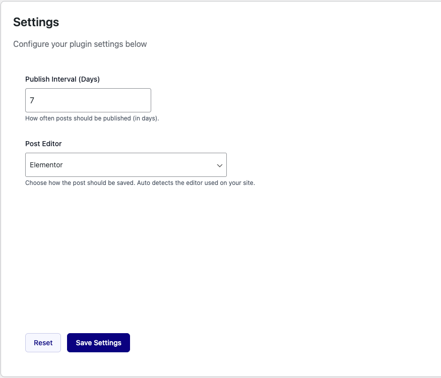Open editor choices to pick another editor
This screenshot has width=441, height=378.
tap(125, 165)
